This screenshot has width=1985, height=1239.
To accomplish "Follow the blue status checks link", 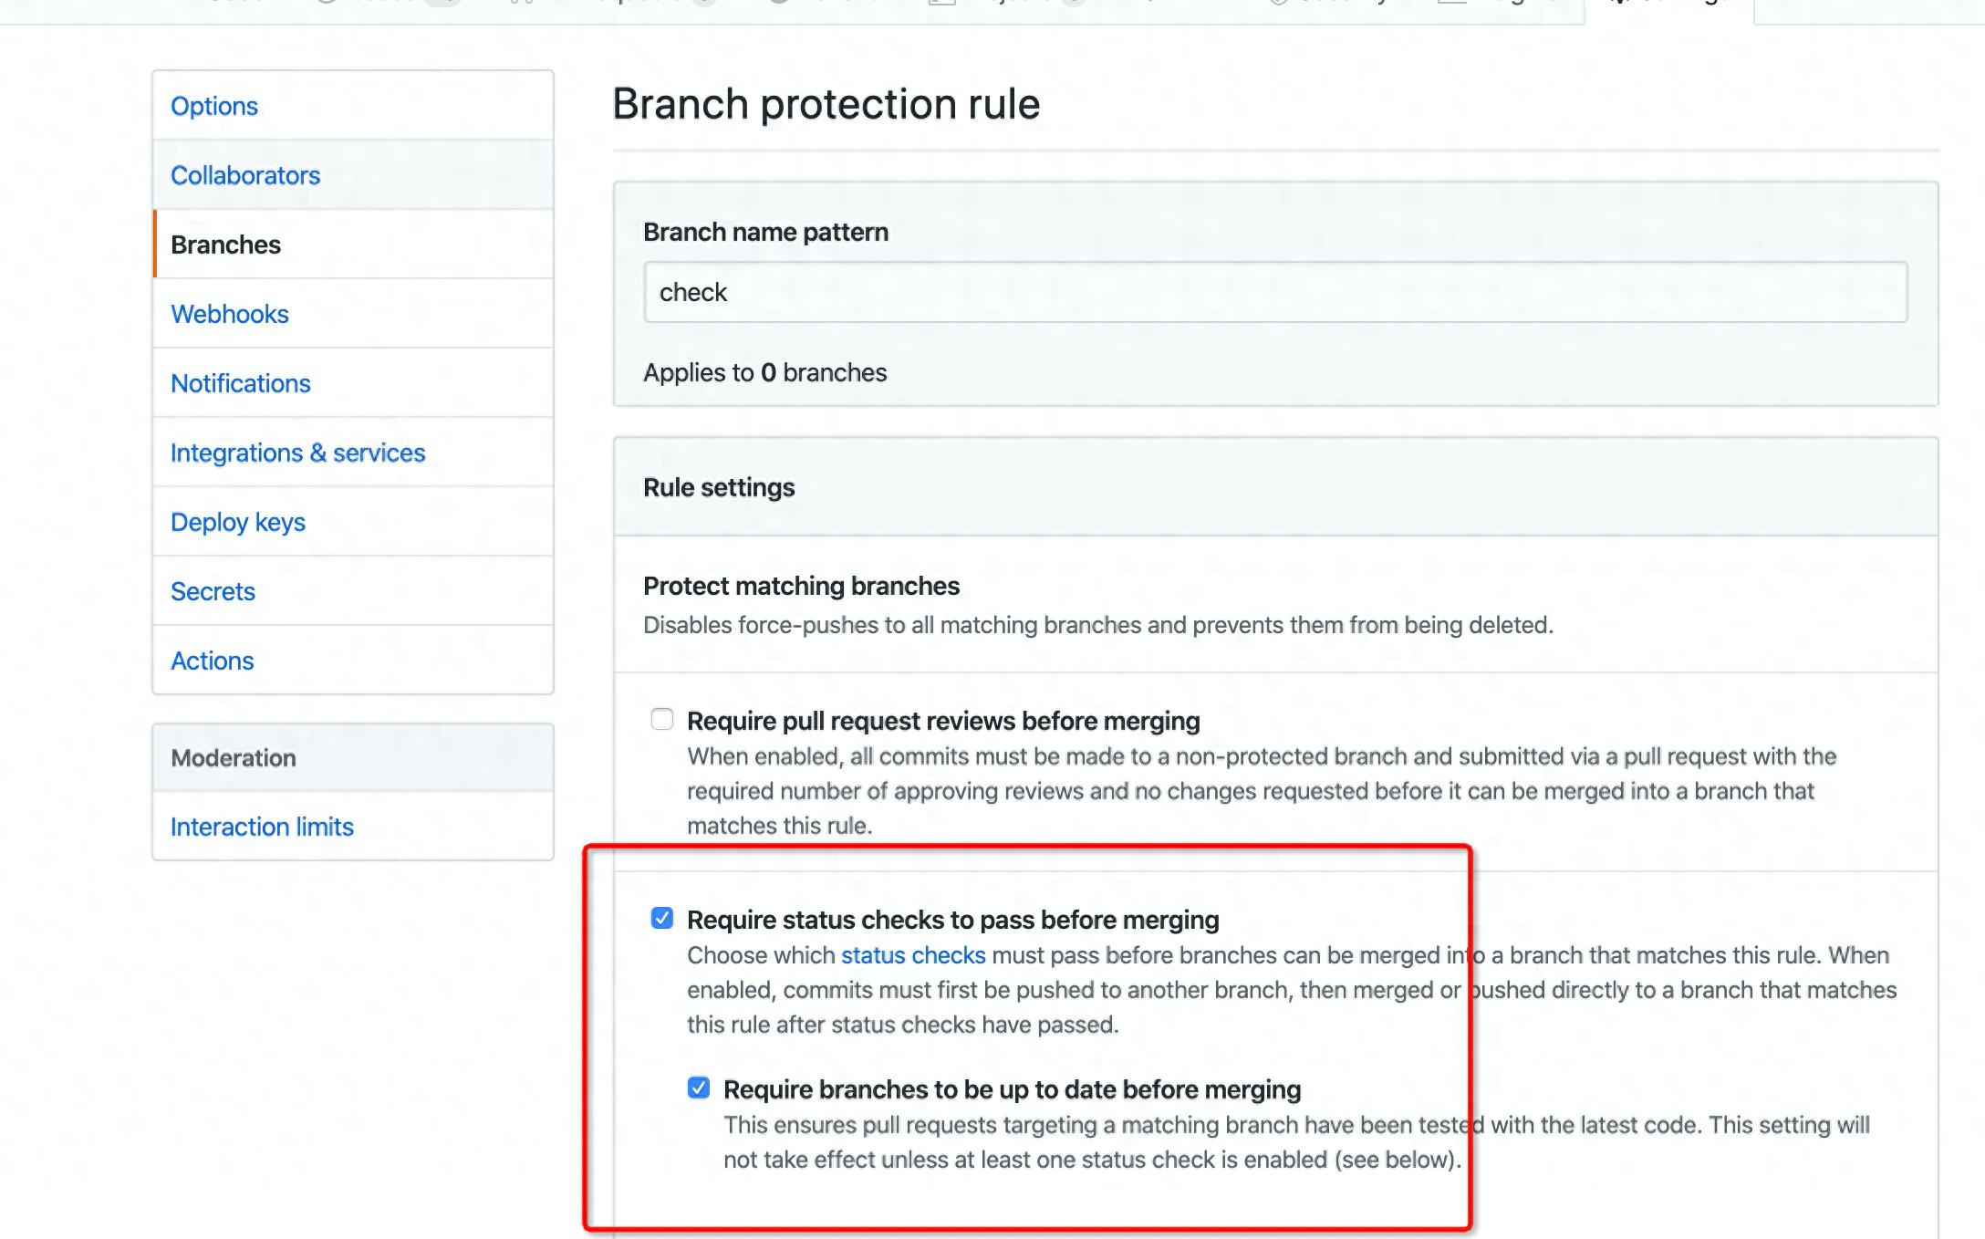I will [x=913, y=955].
